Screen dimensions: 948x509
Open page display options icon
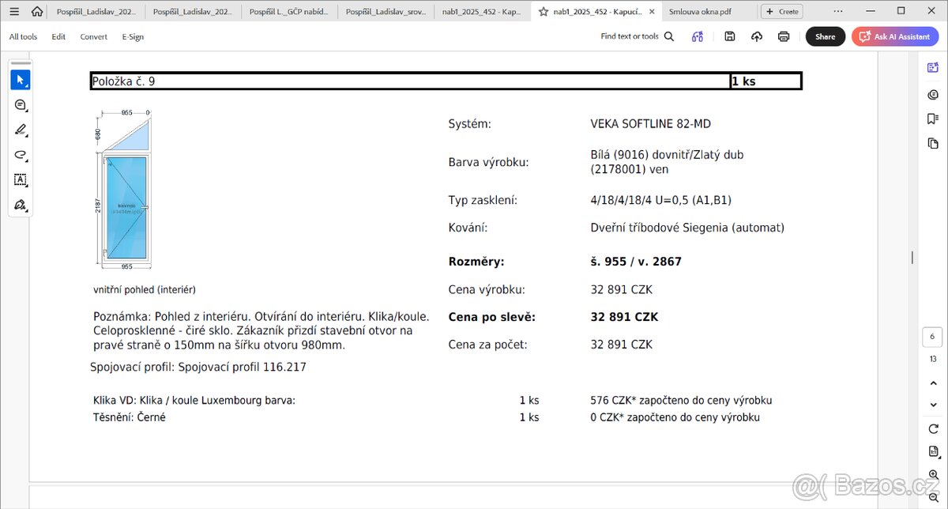933,451
